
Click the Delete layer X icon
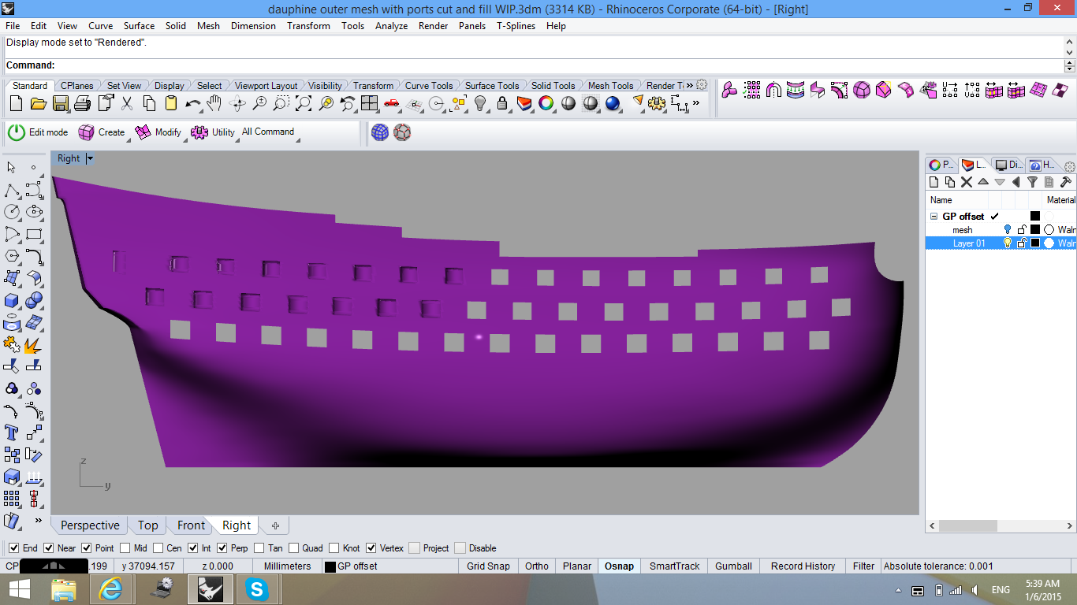pos(967,182)
